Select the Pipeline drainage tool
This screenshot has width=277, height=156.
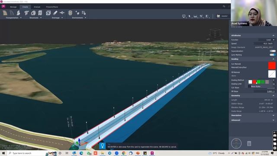coord(55,13)
